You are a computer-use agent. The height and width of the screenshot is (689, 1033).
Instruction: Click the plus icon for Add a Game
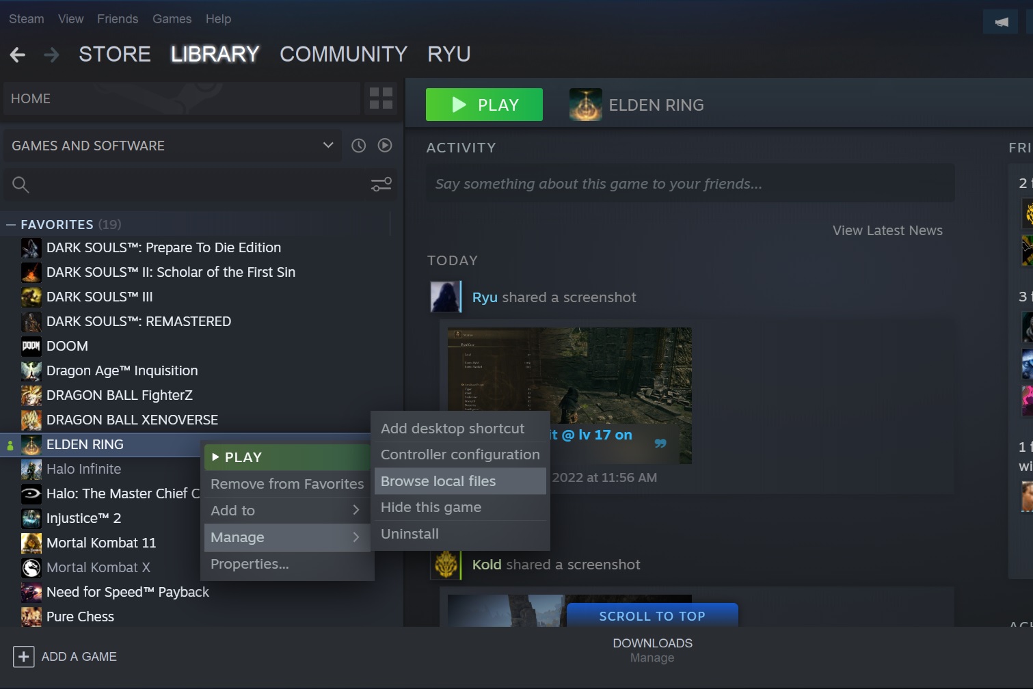coord(23,657)
